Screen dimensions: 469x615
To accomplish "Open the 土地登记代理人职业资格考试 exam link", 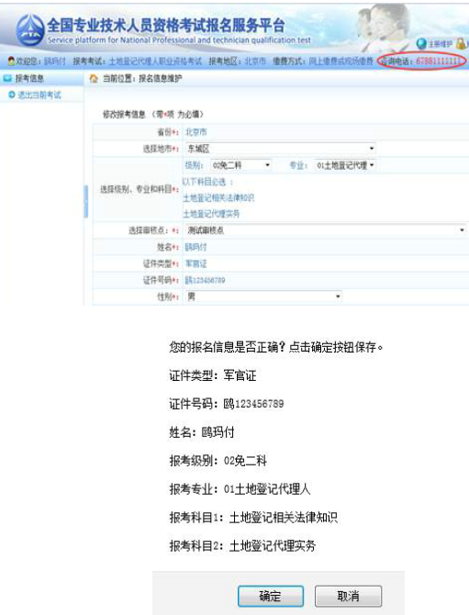I will [x=155, y=61].
